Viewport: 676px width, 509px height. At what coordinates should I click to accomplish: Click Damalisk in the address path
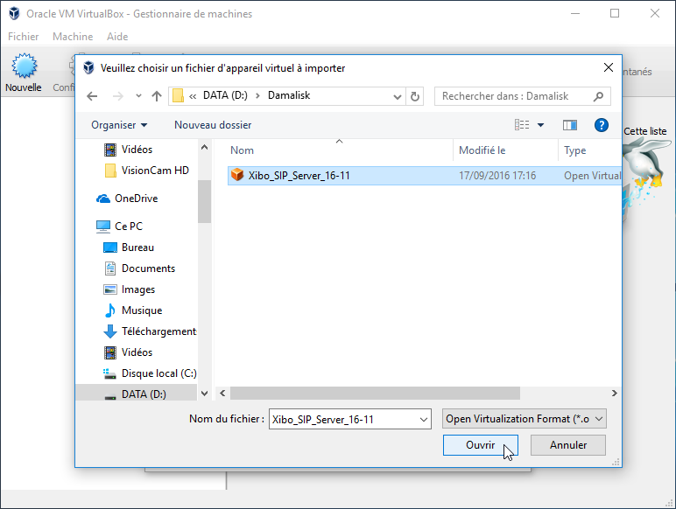[x=289, y=95]
